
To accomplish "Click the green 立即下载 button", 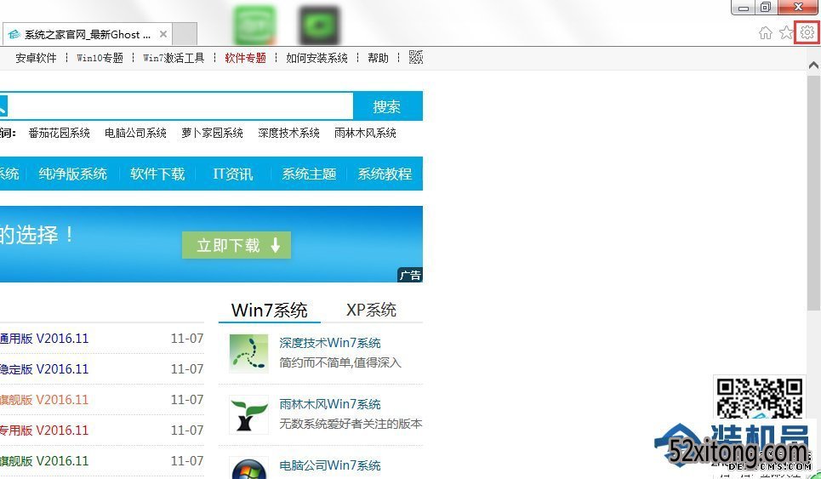I will tap(237, 245).
